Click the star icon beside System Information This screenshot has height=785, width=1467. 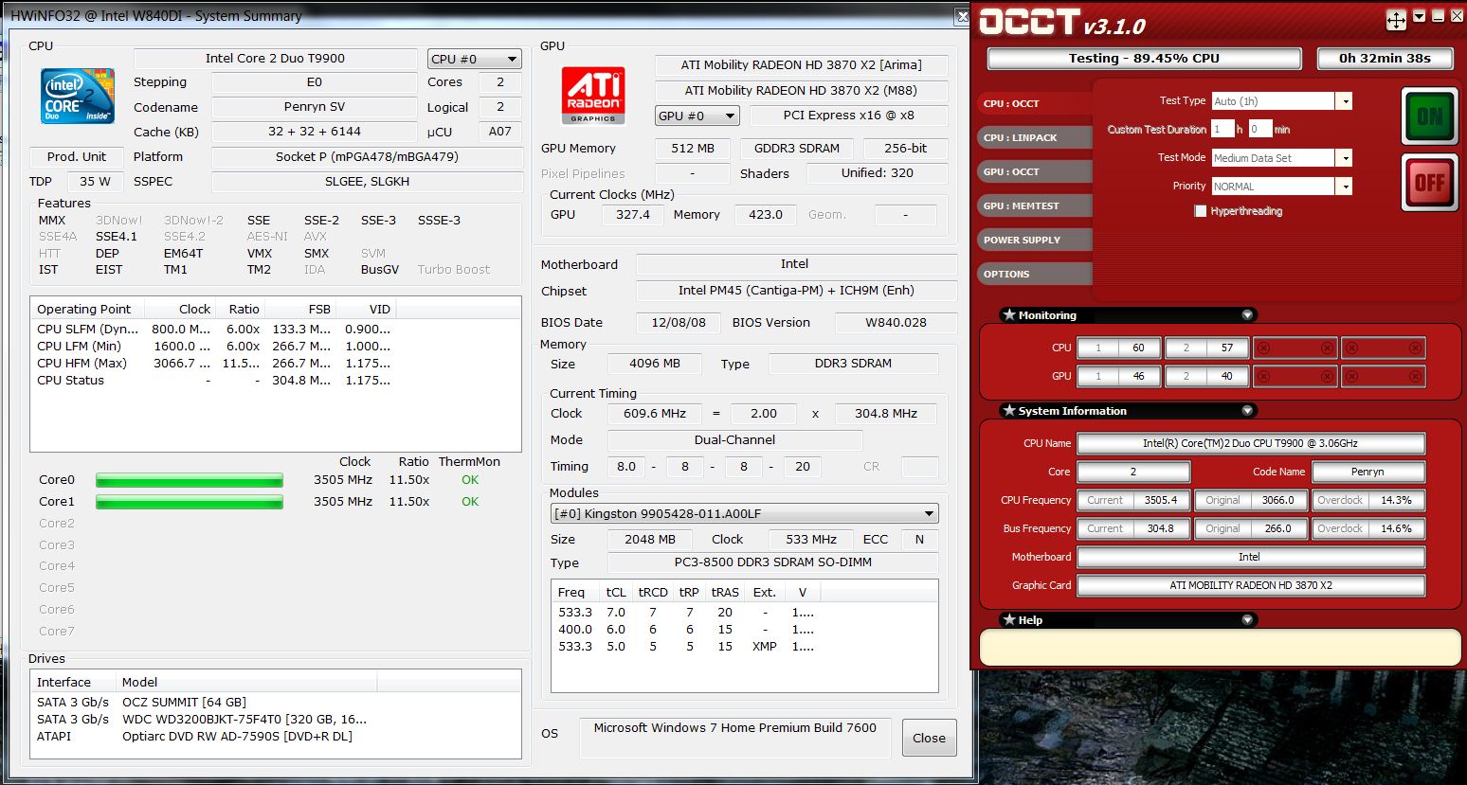(x=1009, y=410)
